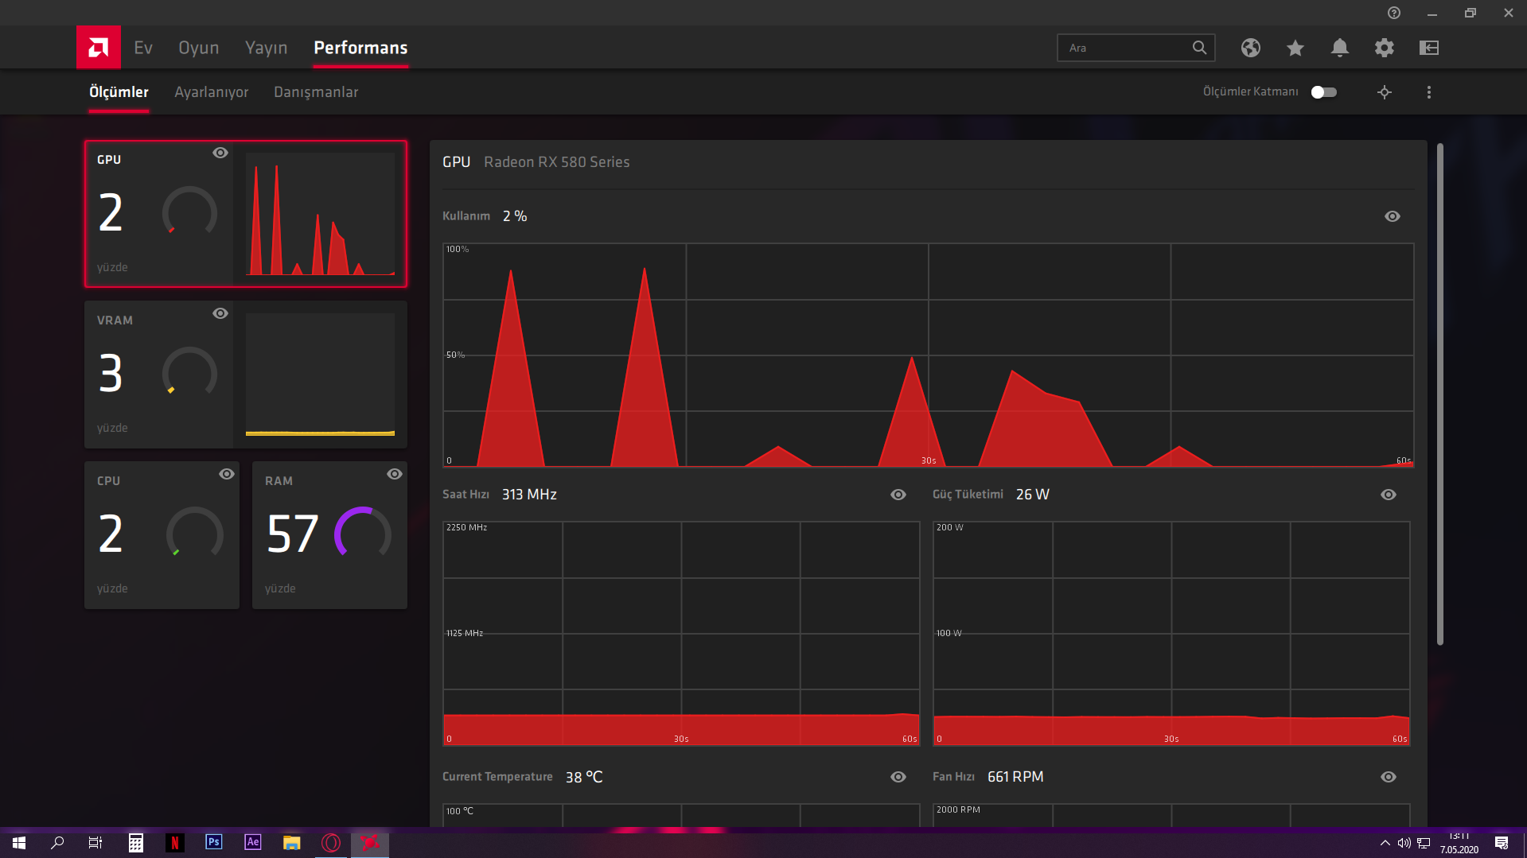Toggle visibility eye on CPU card
The image size is (1527, 858).
click(227, 474)
